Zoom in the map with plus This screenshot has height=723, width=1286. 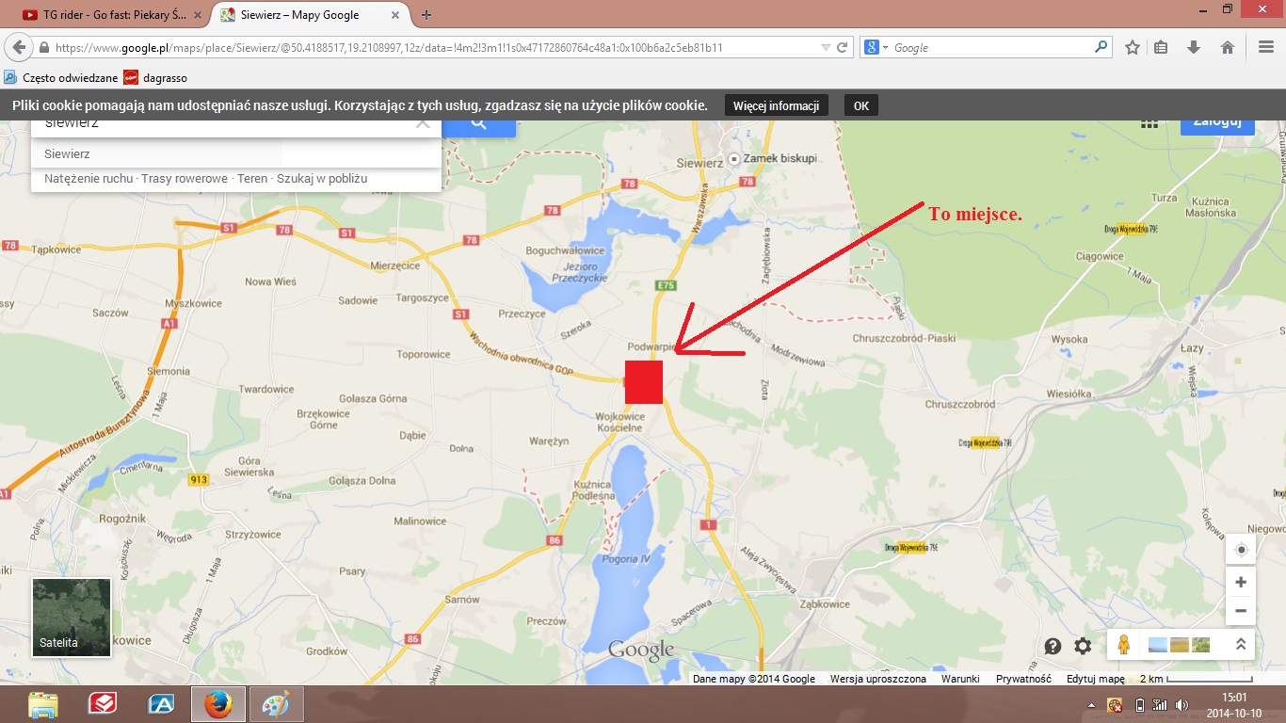point(1241,582)
